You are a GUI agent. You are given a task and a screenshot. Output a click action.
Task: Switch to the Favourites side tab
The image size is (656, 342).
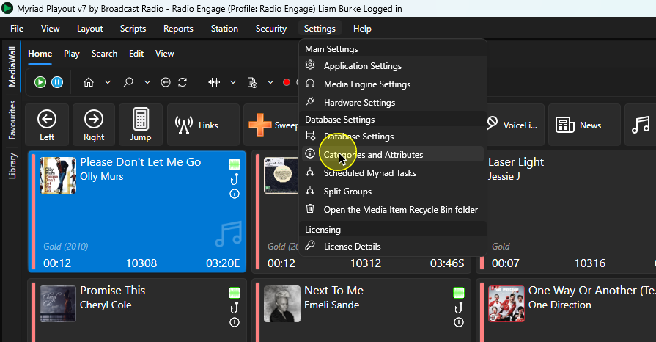point(12,120)
